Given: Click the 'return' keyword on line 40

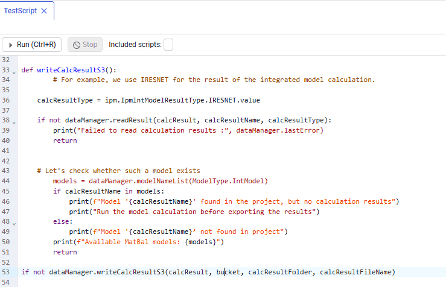Looking at the screenshot, I should coord(65,140).
